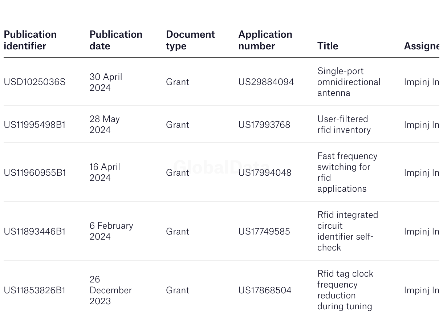Click title Rfid integrated circuit identifier self-check

[347, 231]
